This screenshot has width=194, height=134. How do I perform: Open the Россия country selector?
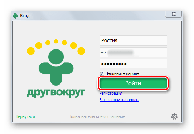(133, 40)
